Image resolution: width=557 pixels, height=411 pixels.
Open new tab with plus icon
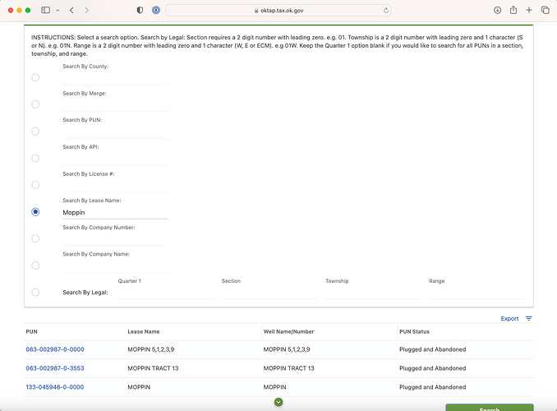coord(529,11)
